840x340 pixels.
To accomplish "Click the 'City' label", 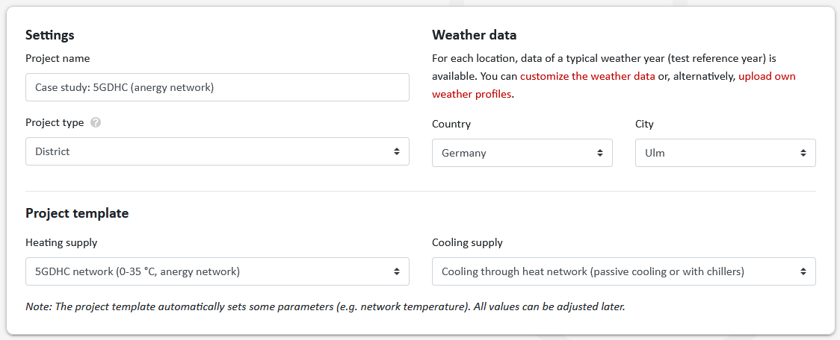I will pos(644,124).
